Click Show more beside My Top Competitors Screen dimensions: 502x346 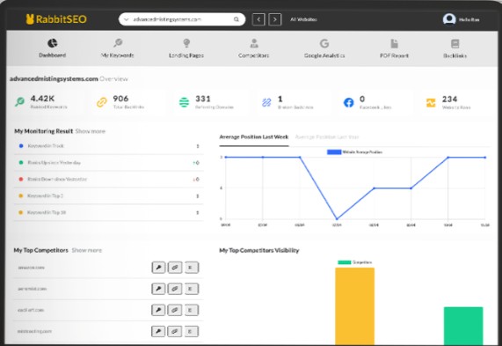tap(87, 250)
